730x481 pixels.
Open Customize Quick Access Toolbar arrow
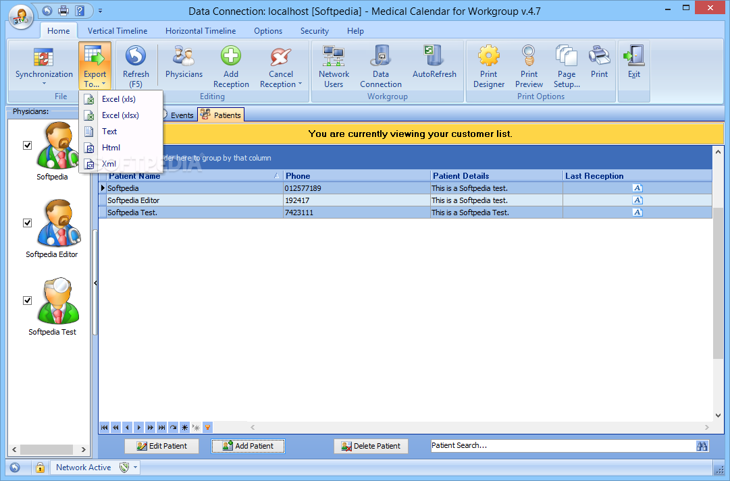click(x=100, y=10)
